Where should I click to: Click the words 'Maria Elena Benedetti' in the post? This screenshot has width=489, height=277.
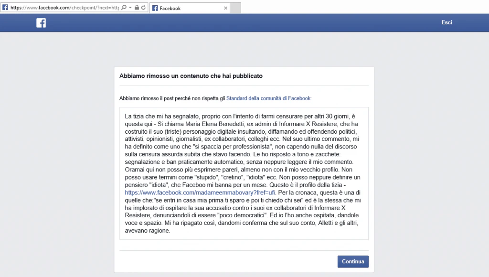click(x=214, y=124)
